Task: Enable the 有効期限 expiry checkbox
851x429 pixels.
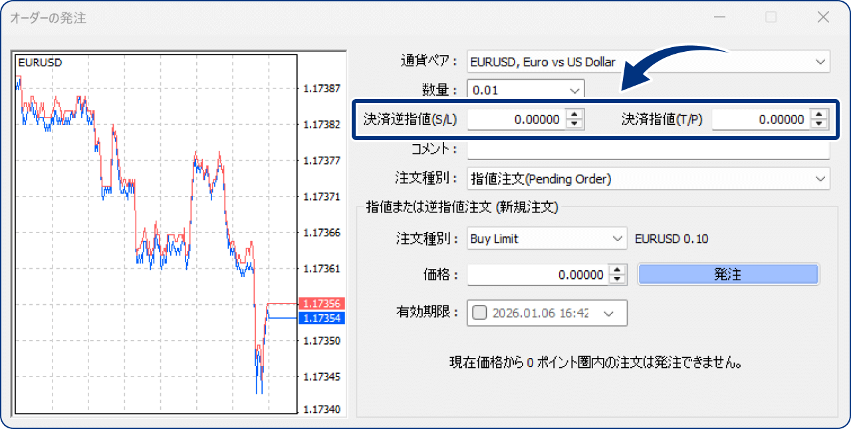Action: coord(479,313)
